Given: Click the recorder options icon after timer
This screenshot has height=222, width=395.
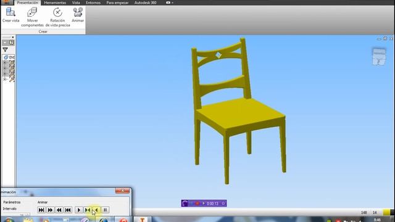Looking at the screenshot, I should pos(223,203).
